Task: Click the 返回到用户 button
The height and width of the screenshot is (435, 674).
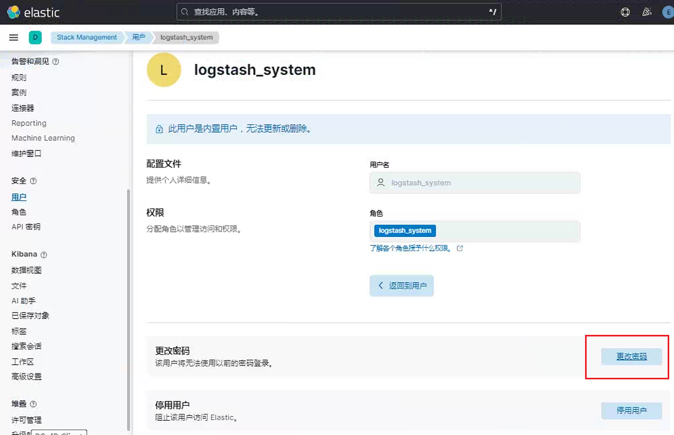Action: pos(402,286)
